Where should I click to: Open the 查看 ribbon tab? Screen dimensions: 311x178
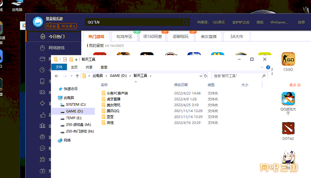104,67
